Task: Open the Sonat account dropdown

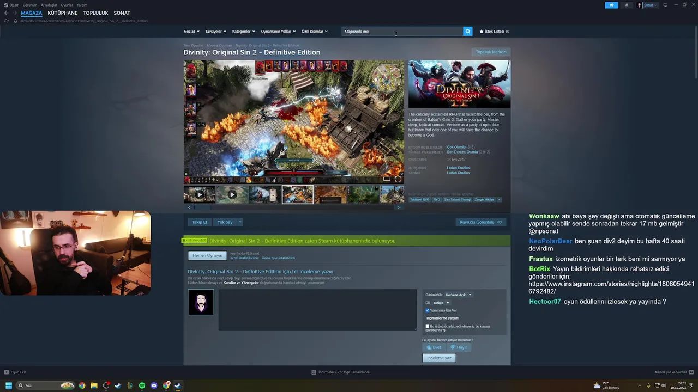Action: point(651,5)
